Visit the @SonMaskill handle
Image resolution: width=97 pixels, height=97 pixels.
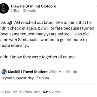pyautogui.click(x=60, y=72)
